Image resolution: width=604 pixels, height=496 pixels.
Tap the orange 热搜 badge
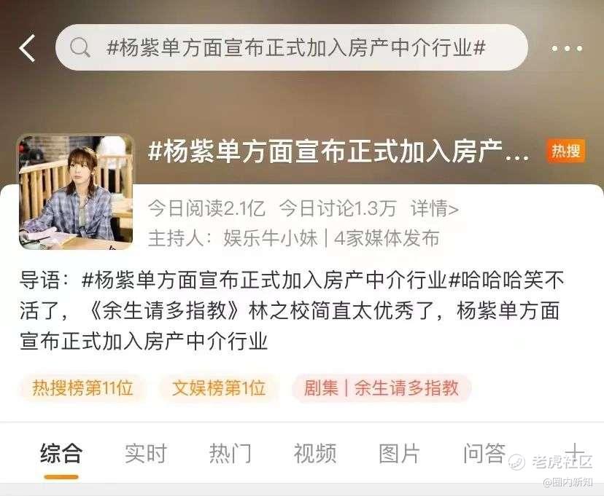[565, 150]
